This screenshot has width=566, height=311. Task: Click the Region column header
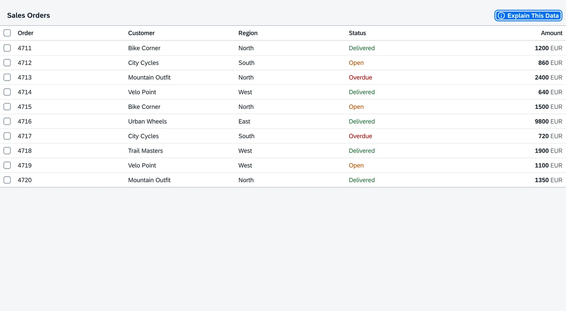pos(248,33)
